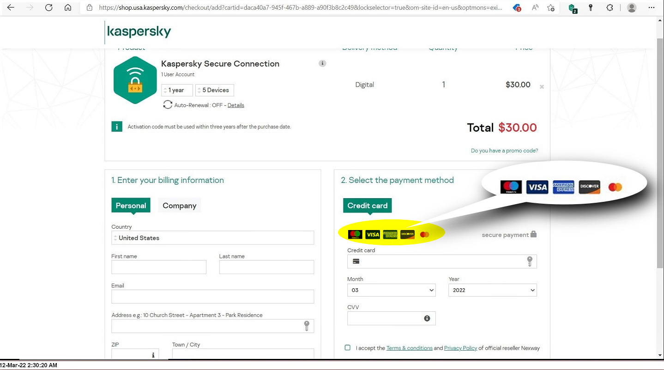The image size is (664, 370).
Task: Click the Total $30.00 amount
Action: pyautogui.click(x=517, y=127)
